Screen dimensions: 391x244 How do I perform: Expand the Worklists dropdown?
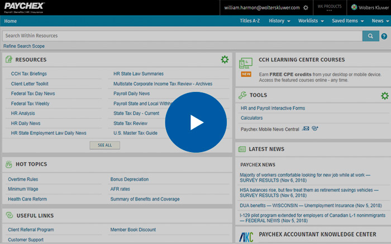(311, 21)
